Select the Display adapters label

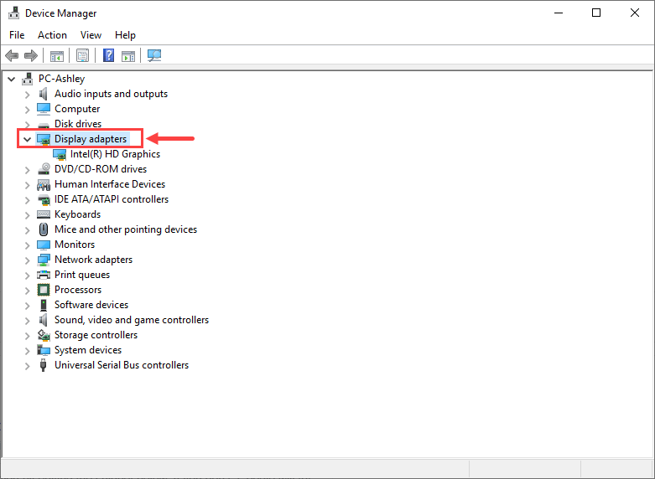pos(91,139)
